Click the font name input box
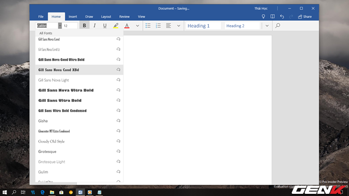Image resolution: width=349 pixels, height=196 pixels. click(47, 26)
